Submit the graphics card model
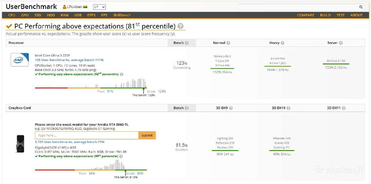371x184 pixels. (x=147, y=135)
